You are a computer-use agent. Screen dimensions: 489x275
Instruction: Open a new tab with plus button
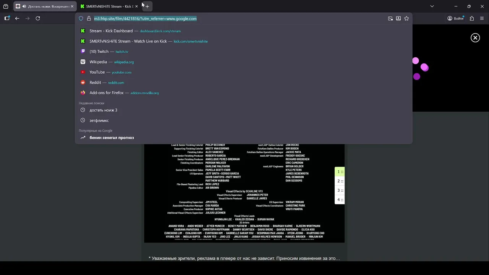tap(147, 6)
